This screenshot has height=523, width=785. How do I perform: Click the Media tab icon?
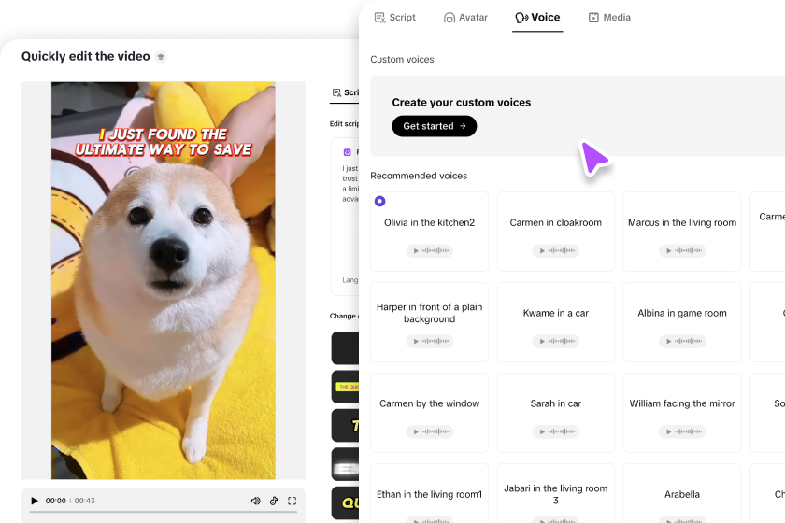pyautogui.click(x=593, y=18)
